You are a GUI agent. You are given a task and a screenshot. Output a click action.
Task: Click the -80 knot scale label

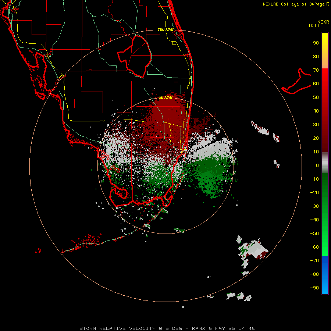[314, 274]
